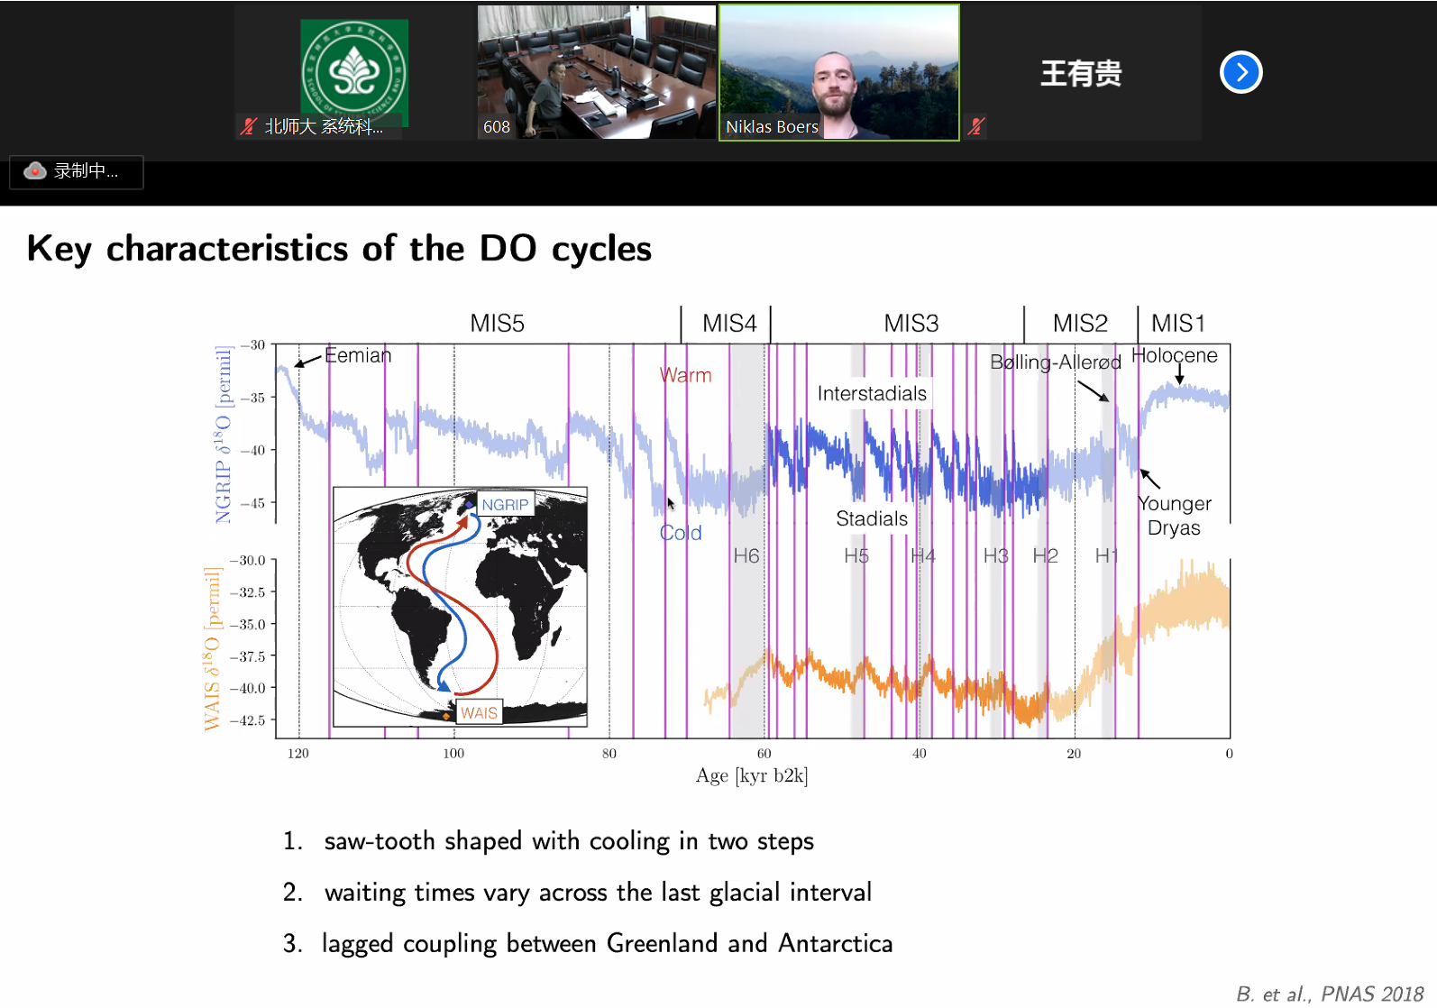Viewport: 1437px width, 1008px height.
Task: Click the blue next-participants arrow button
Action: click(1240, 73)
